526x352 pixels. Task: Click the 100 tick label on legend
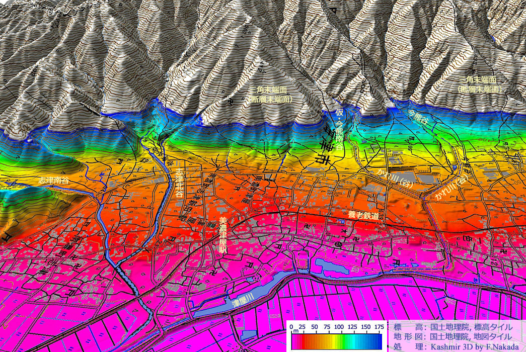[338, 327]
